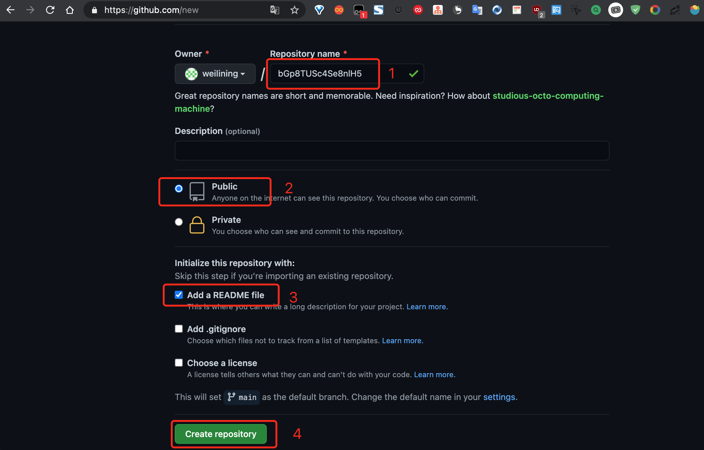
Task: Click the green shield extension icon
Action: pyautogui.click(x=635, y=10)
